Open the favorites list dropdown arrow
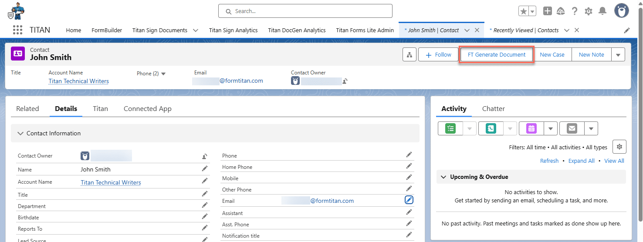This screenshot has width=643, height=242. pyautogui.click(x=532, y=11)
